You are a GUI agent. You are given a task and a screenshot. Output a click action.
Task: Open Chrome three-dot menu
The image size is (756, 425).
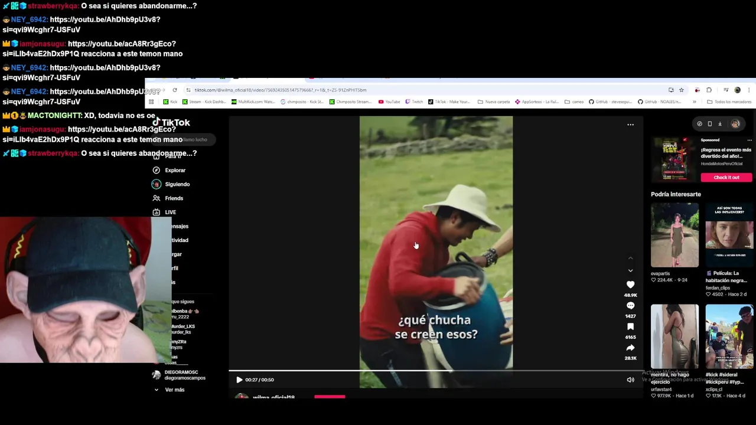click(748, 90)
